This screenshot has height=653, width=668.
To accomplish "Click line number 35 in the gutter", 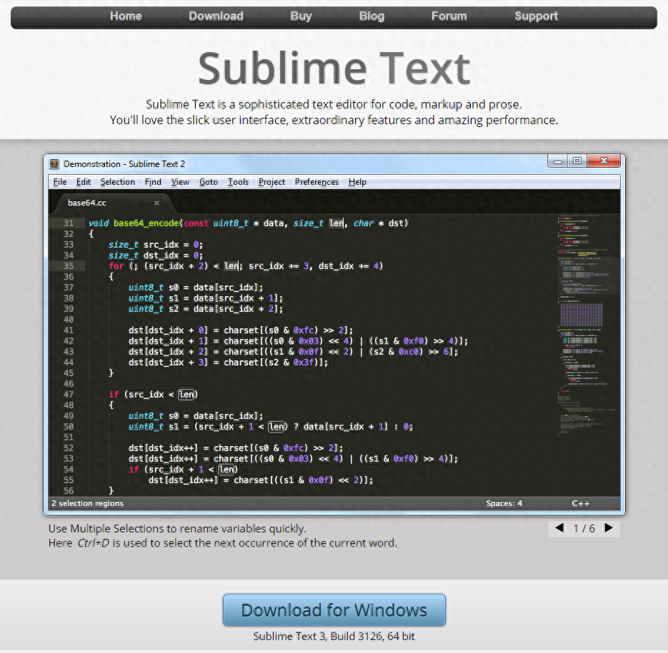I will tap(69, 266).
